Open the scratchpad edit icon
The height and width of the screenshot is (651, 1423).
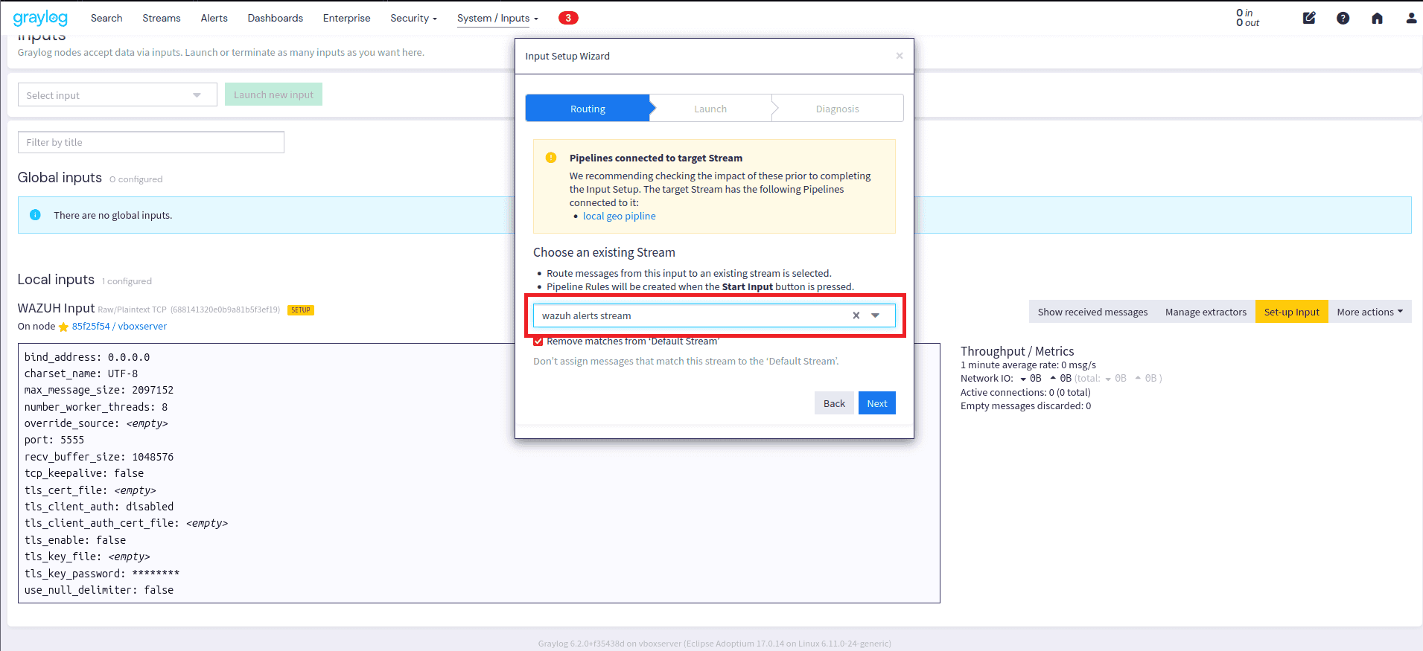coord(1309,18)
